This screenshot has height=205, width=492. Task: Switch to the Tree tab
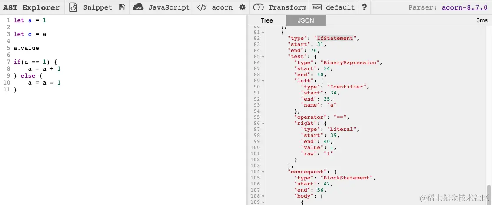[267, 20]
